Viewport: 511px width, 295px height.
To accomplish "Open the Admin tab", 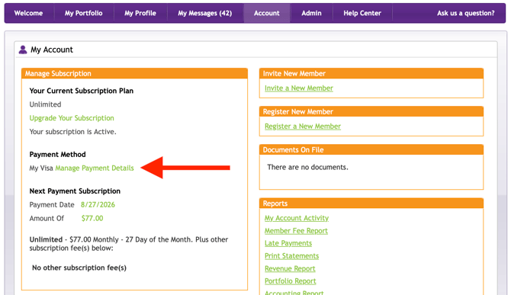I will point(311,13).
